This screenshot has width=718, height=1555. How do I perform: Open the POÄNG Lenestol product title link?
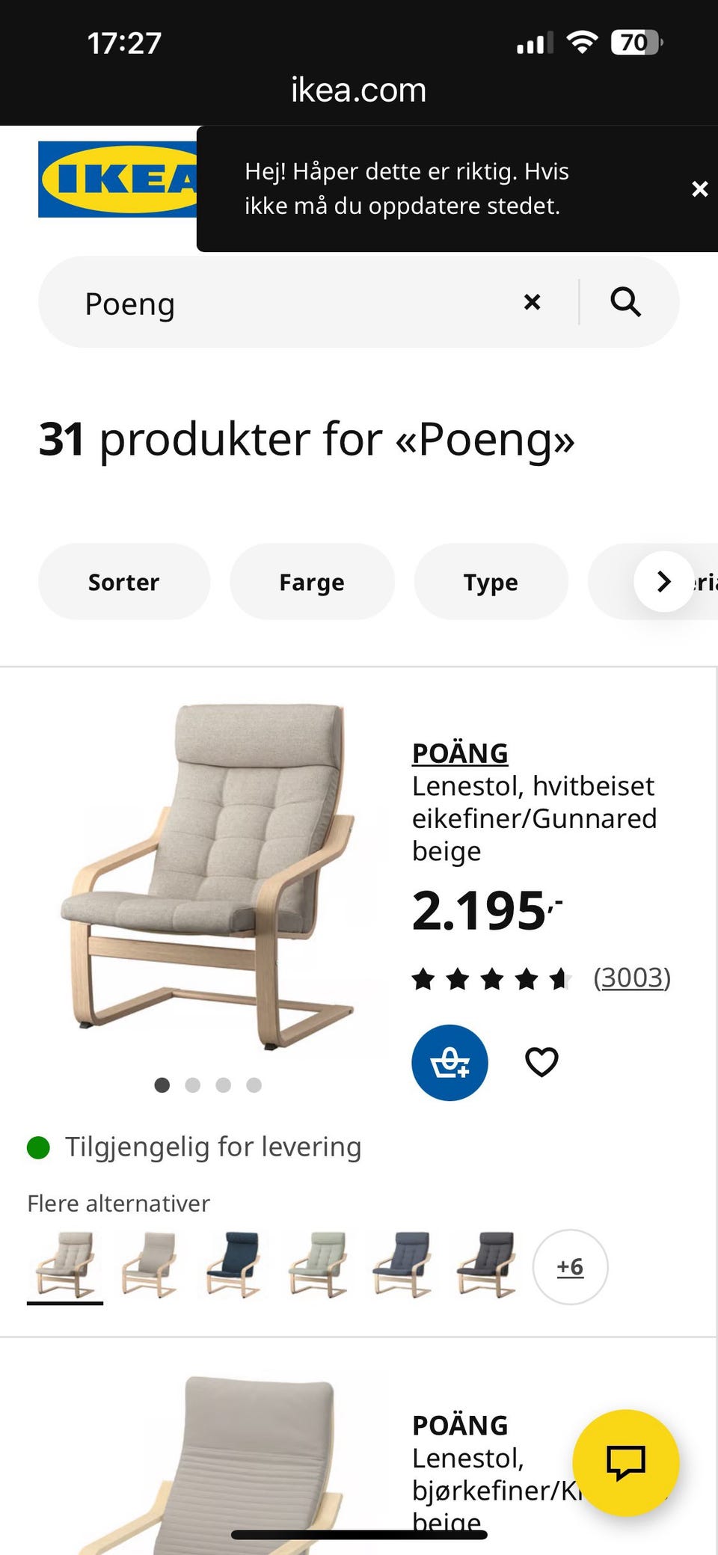[460, 753]
